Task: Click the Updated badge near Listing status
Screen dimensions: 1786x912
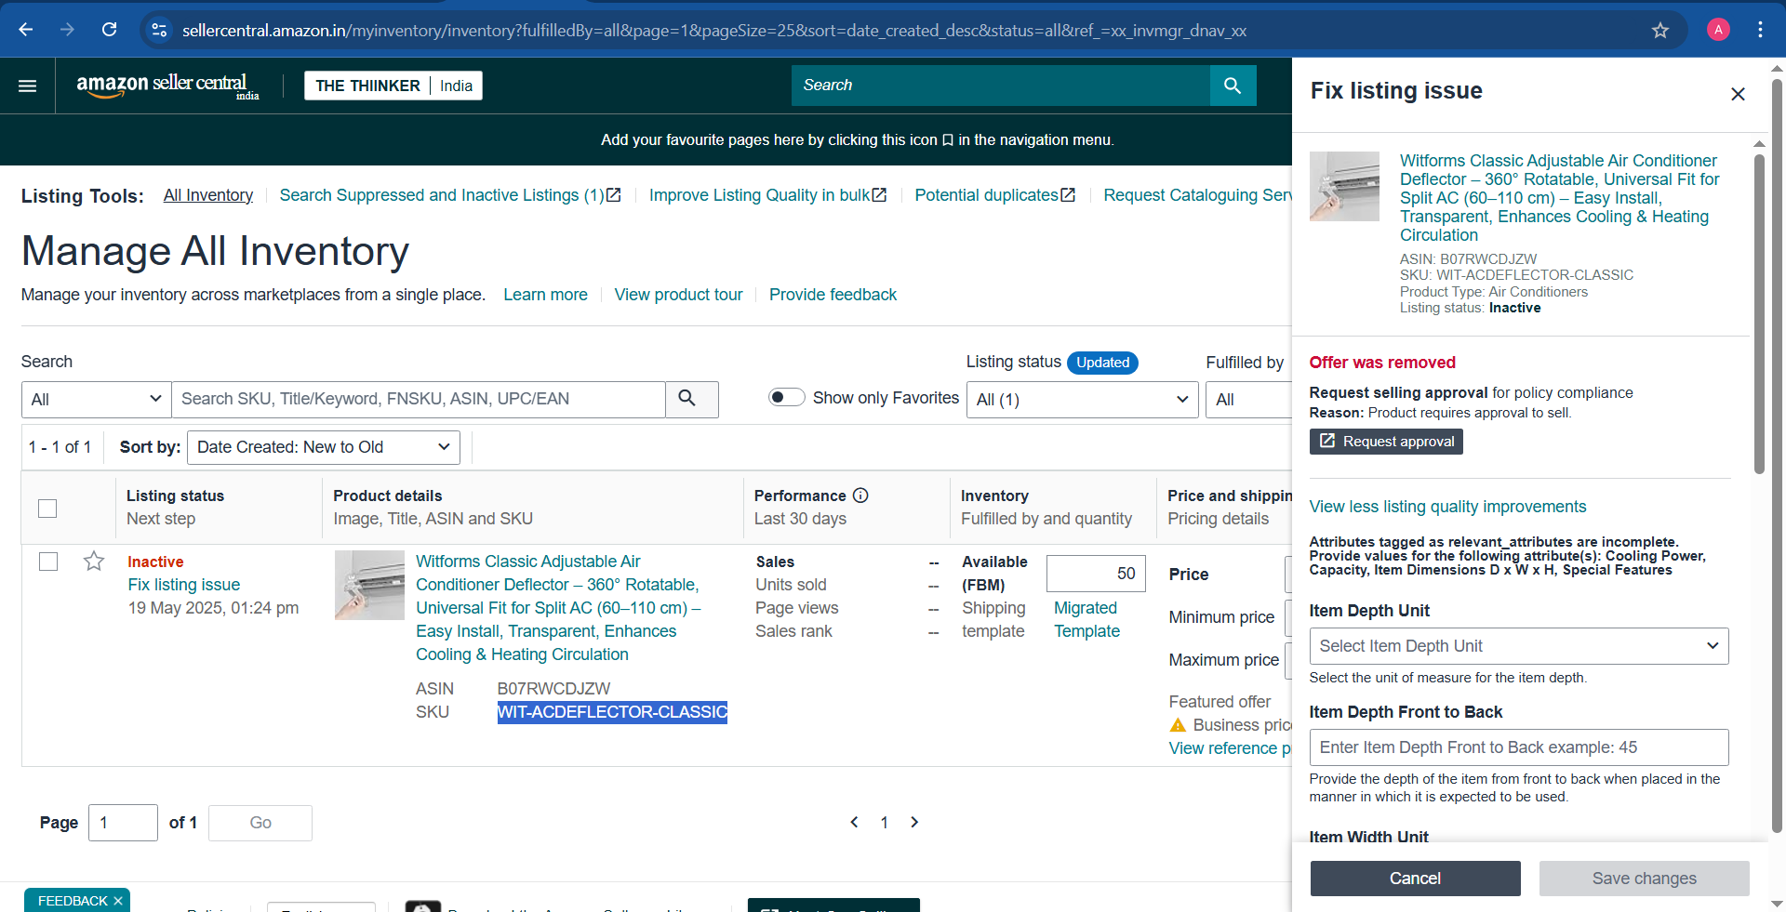Action: (1102, 363)
